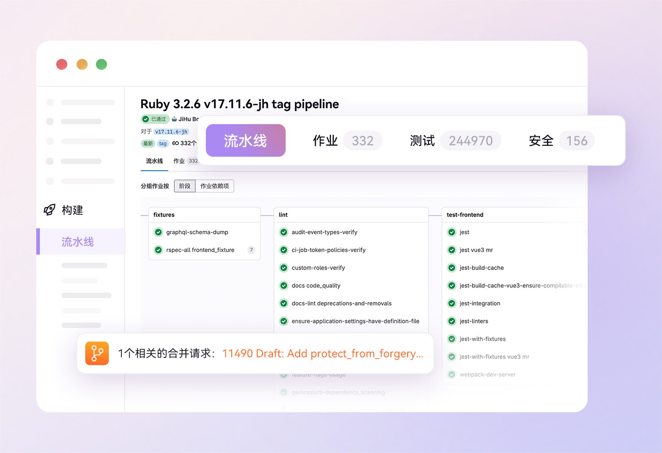Click the passed icon beside jest-linters

(x=452, y=321)
